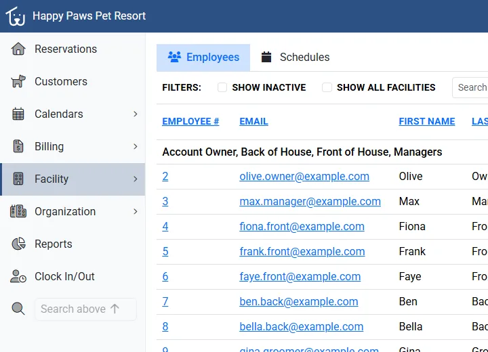
Task: Open employee number 2 link
Action: pyautogui.click(x=165, y=176)
